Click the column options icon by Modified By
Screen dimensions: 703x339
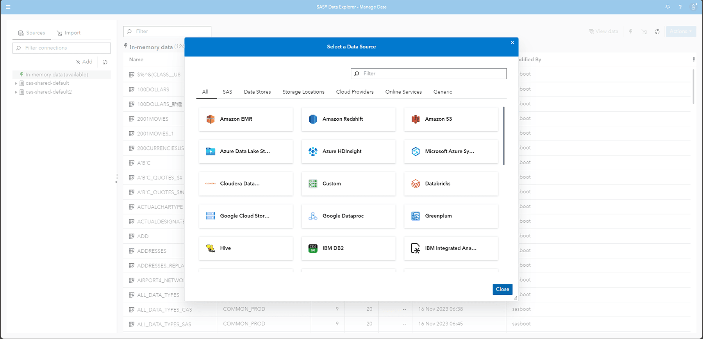click(694, 59)
